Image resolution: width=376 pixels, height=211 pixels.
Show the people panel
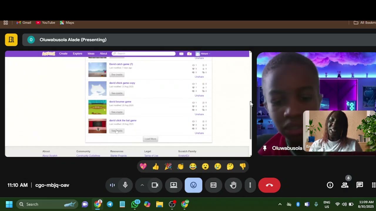coord(345,185)
